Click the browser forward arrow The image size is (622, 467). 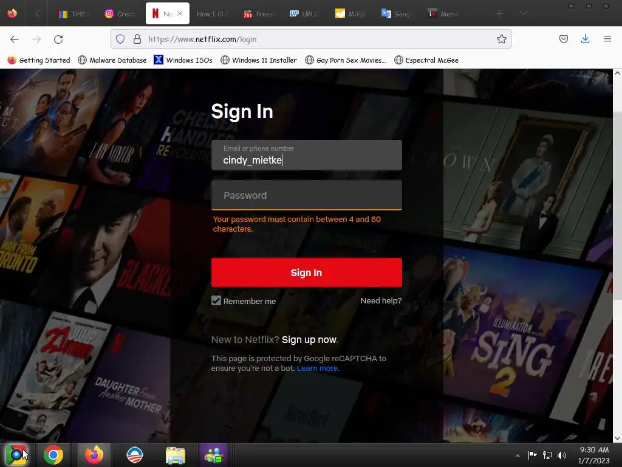click(36, 40)
